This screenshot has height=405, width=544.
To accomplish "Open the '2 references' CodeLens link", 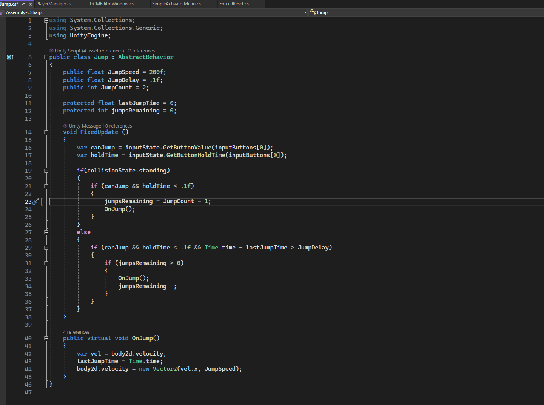I will 141,51.
